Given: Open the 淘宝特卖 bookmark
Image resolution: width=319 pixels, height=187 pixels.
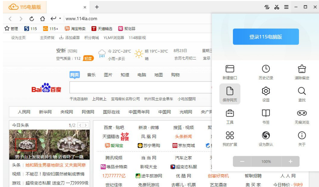Looking at the screenshot, I should click(75, 29).
